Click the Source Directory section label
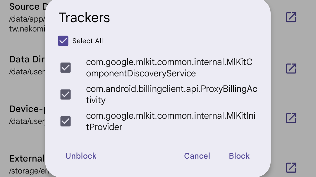Viewport: 316px width, 177px height. tap(28, 6)
